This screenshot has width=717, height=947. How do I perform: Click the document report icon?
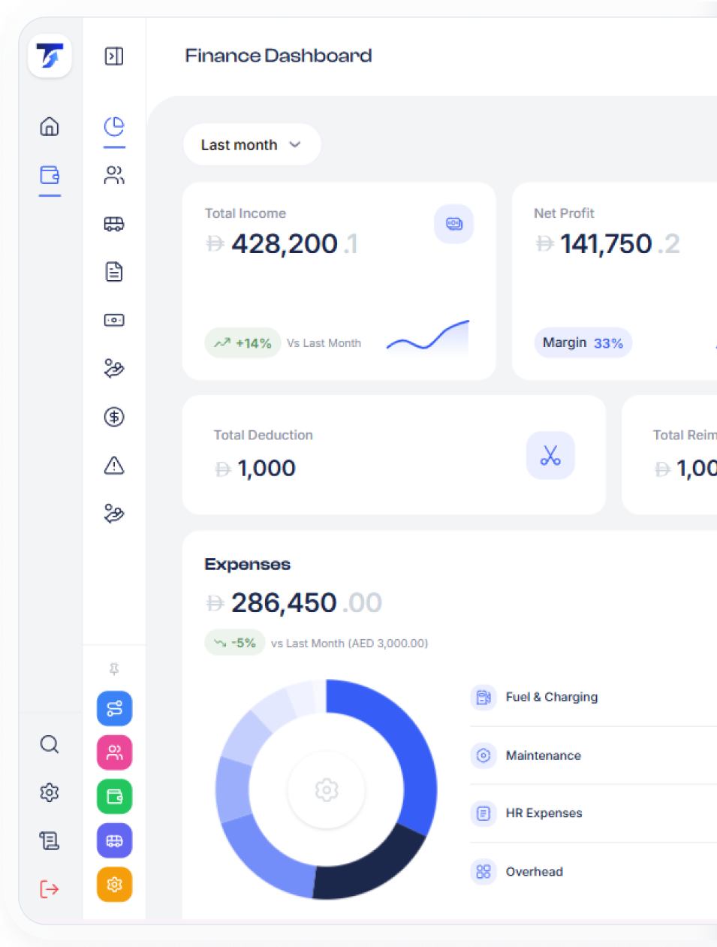coord(114,272)
